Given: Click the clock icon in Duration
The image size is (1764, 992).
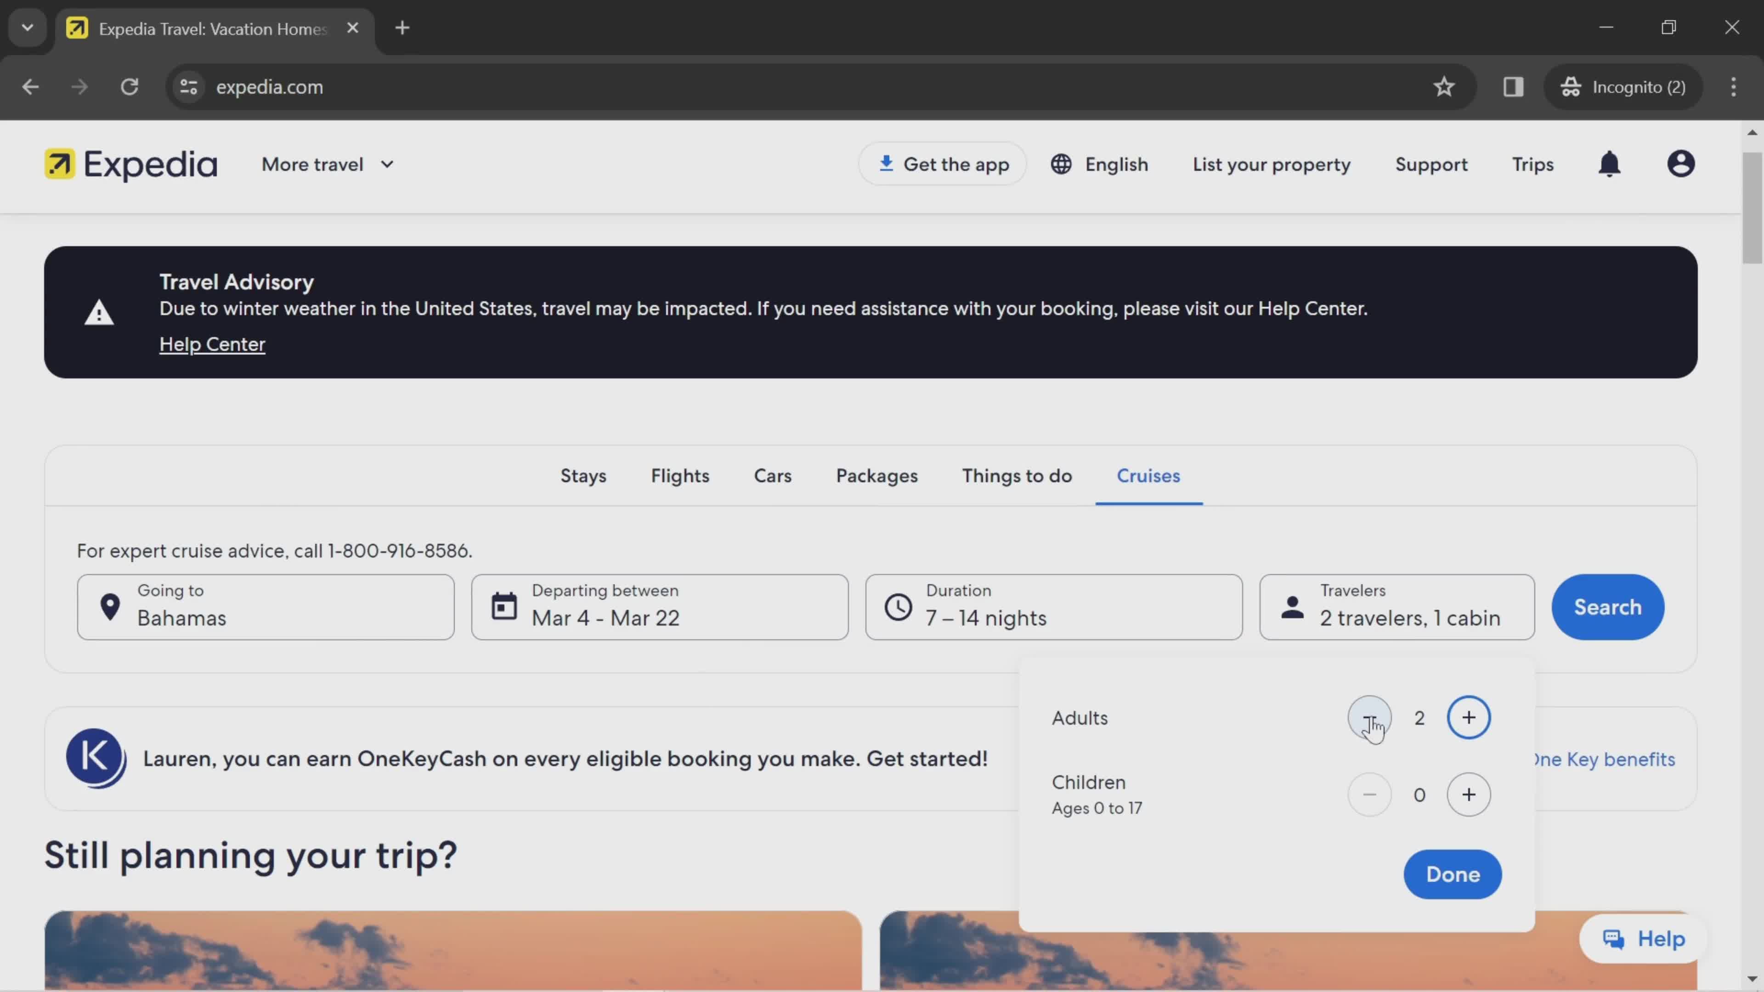Looking at the screenshot, I should coord(898,607).
